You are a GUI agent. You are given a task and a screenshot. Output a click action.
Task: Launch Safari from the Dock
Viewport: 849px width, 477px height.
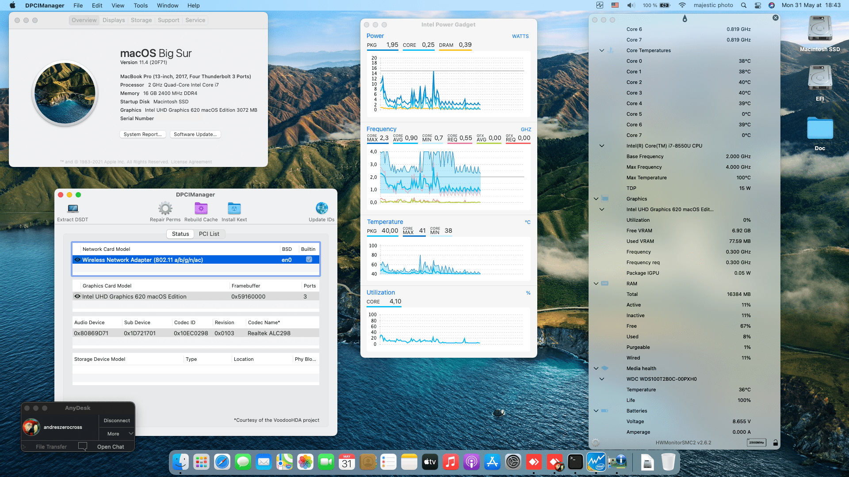click(222, 462)
